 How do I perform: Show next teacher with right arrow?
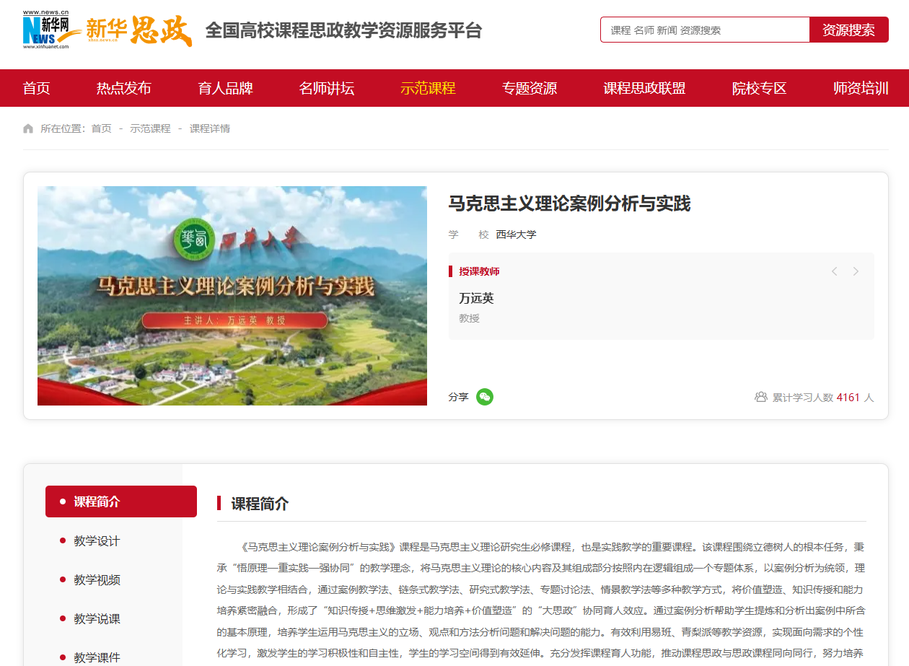click(x=856, y=271)
